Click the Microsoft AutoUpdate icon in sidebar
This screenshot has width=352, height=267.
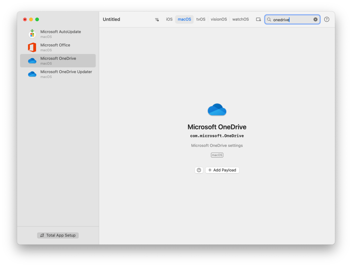pyautogui.click(x=32, y=34)
